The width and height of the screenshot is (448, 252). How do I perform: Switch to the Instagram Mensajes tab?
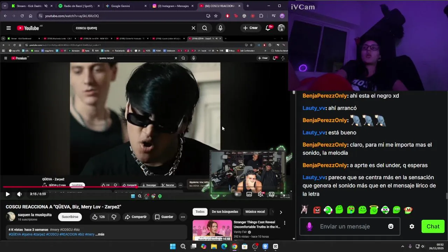[x=173, y=6]
